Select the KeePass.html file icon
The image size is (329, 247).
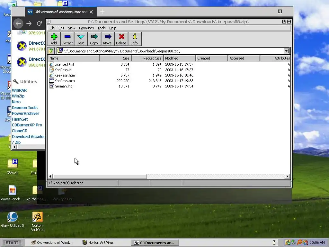tap(51, 75)
